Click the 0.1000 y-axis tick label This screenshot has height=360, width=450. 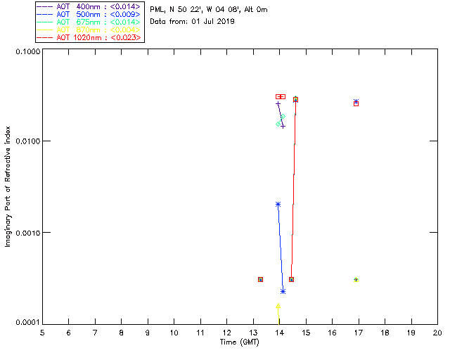click(x=27, y=51)
